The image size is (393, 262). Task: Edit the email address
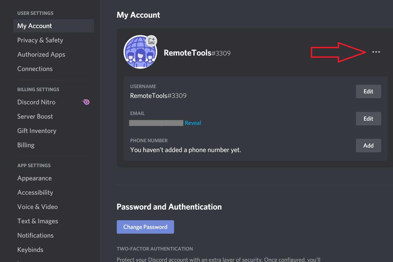[x=368, y=118]
